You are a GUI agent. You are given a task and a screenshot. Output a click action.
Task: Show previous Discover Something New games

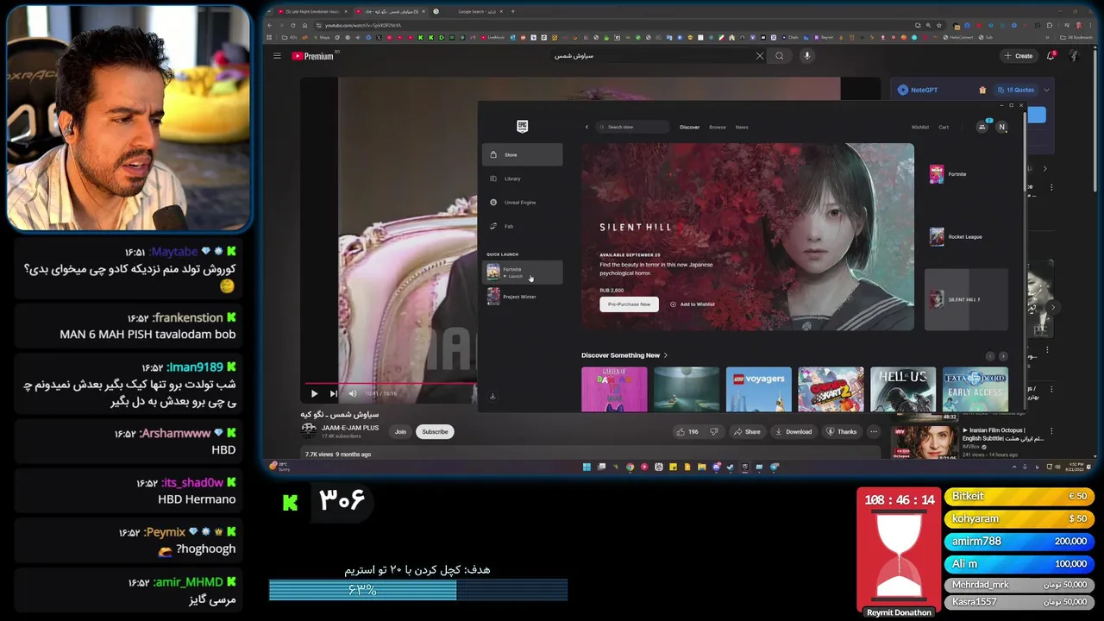point(990,355)
